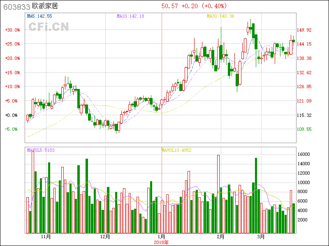Click the -5.0% percent axis label
Image resolution: width=329 pixels, height=246 pixels.
tap(11, 129)
